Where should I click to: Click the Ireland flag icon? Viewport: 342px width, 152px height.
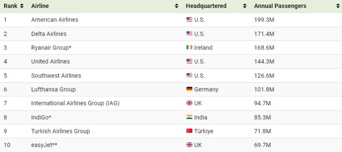[x=189, y=47]
